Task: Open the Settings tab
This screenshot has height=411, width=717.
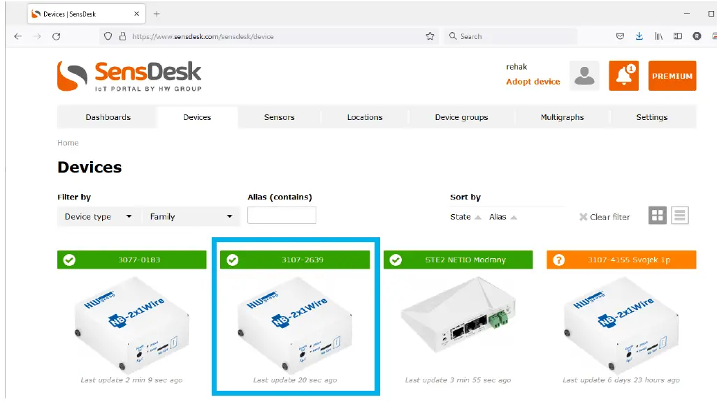Action: pos(651,117)
